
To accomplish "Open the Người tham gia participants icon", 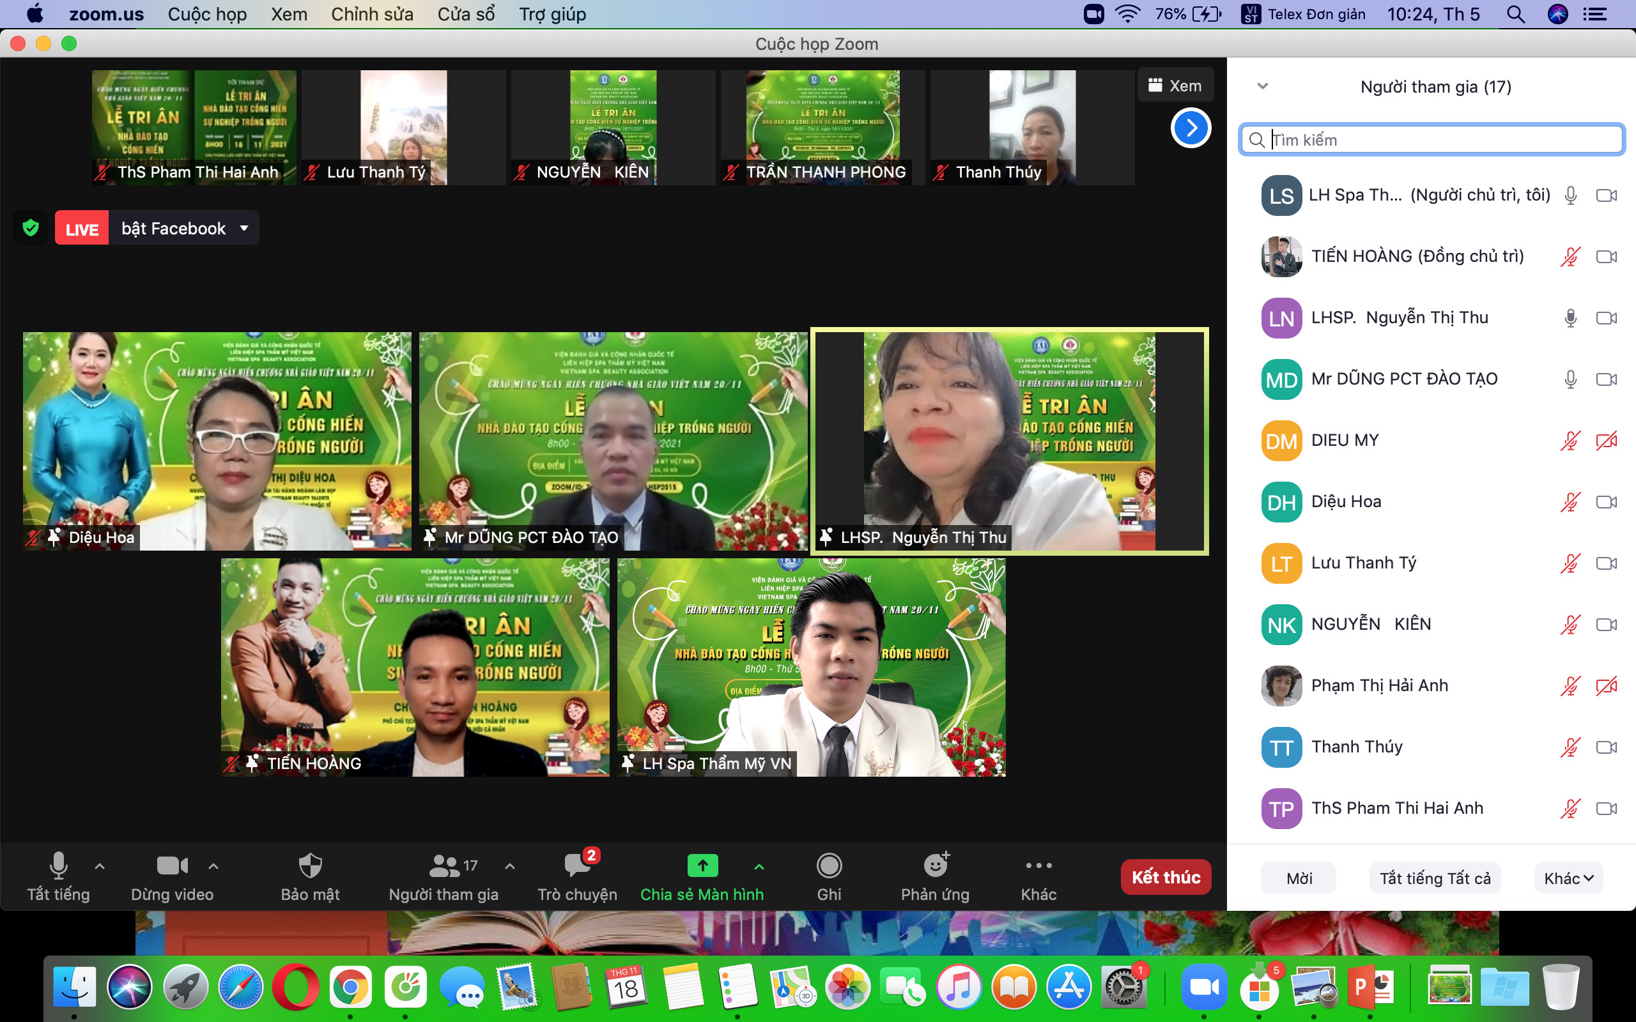I will pyautogui.click(x=444, y=866).
